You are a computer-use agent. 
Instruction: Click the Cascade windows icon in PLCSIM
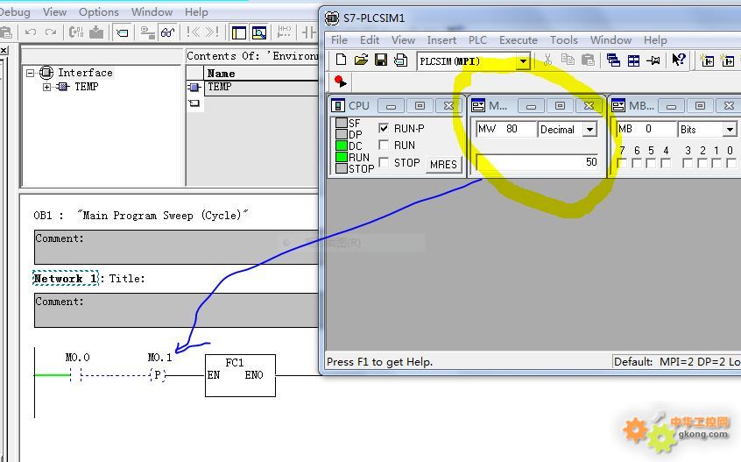[613, 60]
